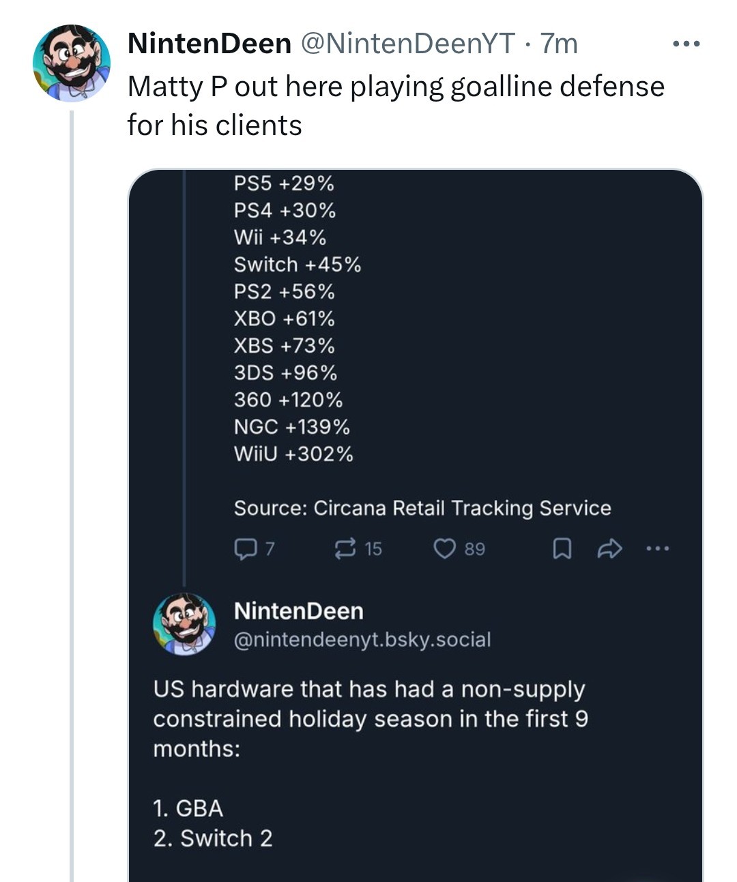Screen dimensions: 737x882
Task: Expand the embedded post's three-dot options
Action: 658,548
